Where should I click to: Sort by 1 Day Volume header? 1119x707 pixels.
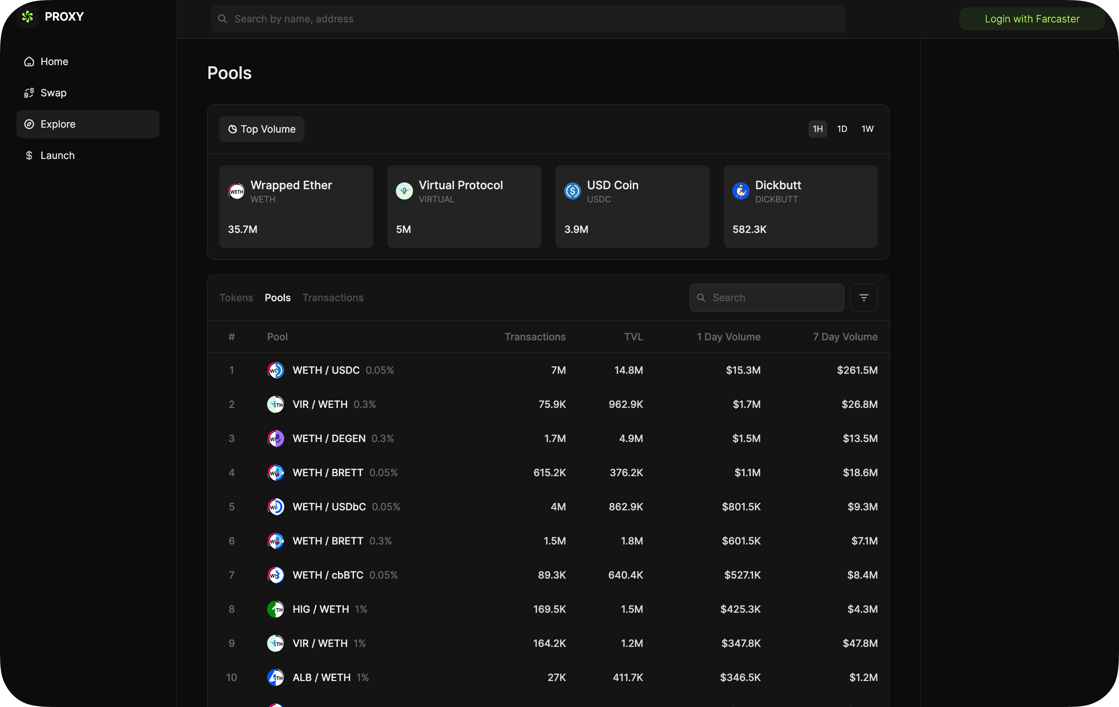point(729,337)
